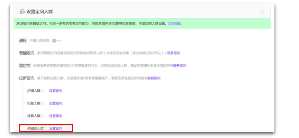Open 设置定向 for 关键词人群
This screenshot has width=299, height=138.
(x=56, y=128)
